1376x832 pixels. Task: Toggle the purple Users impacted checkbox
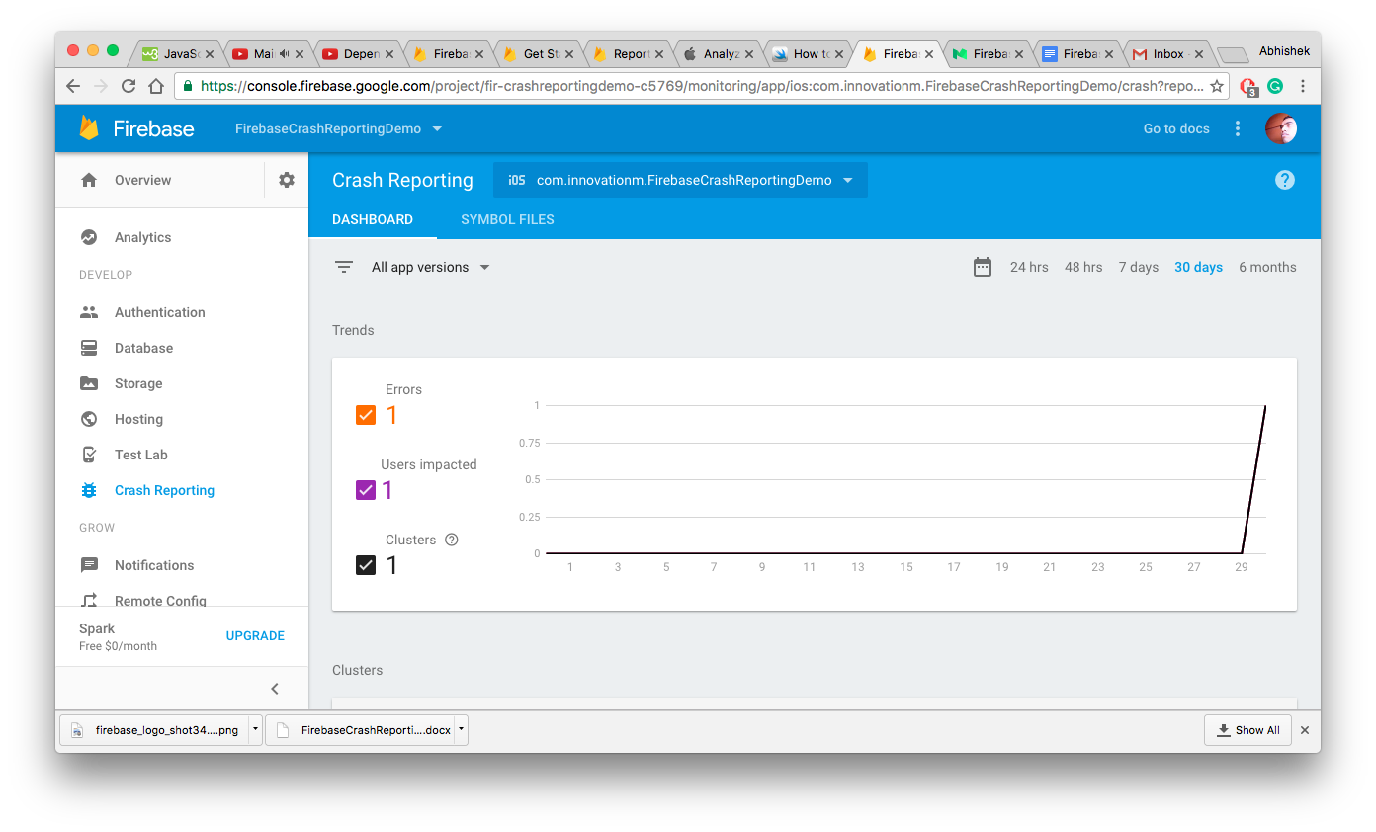coord(366,490)
